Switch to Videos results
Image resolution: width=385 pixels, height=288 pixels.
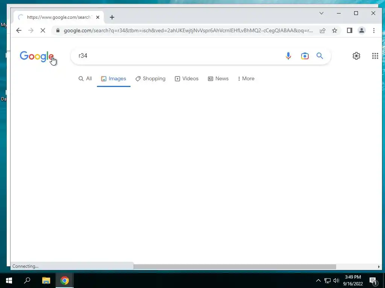click(x=186, y=79)
